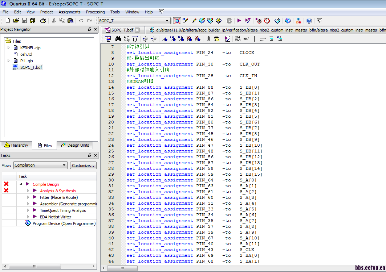Open the SOPC_T project dropdown in toolbar

(167, 21)
